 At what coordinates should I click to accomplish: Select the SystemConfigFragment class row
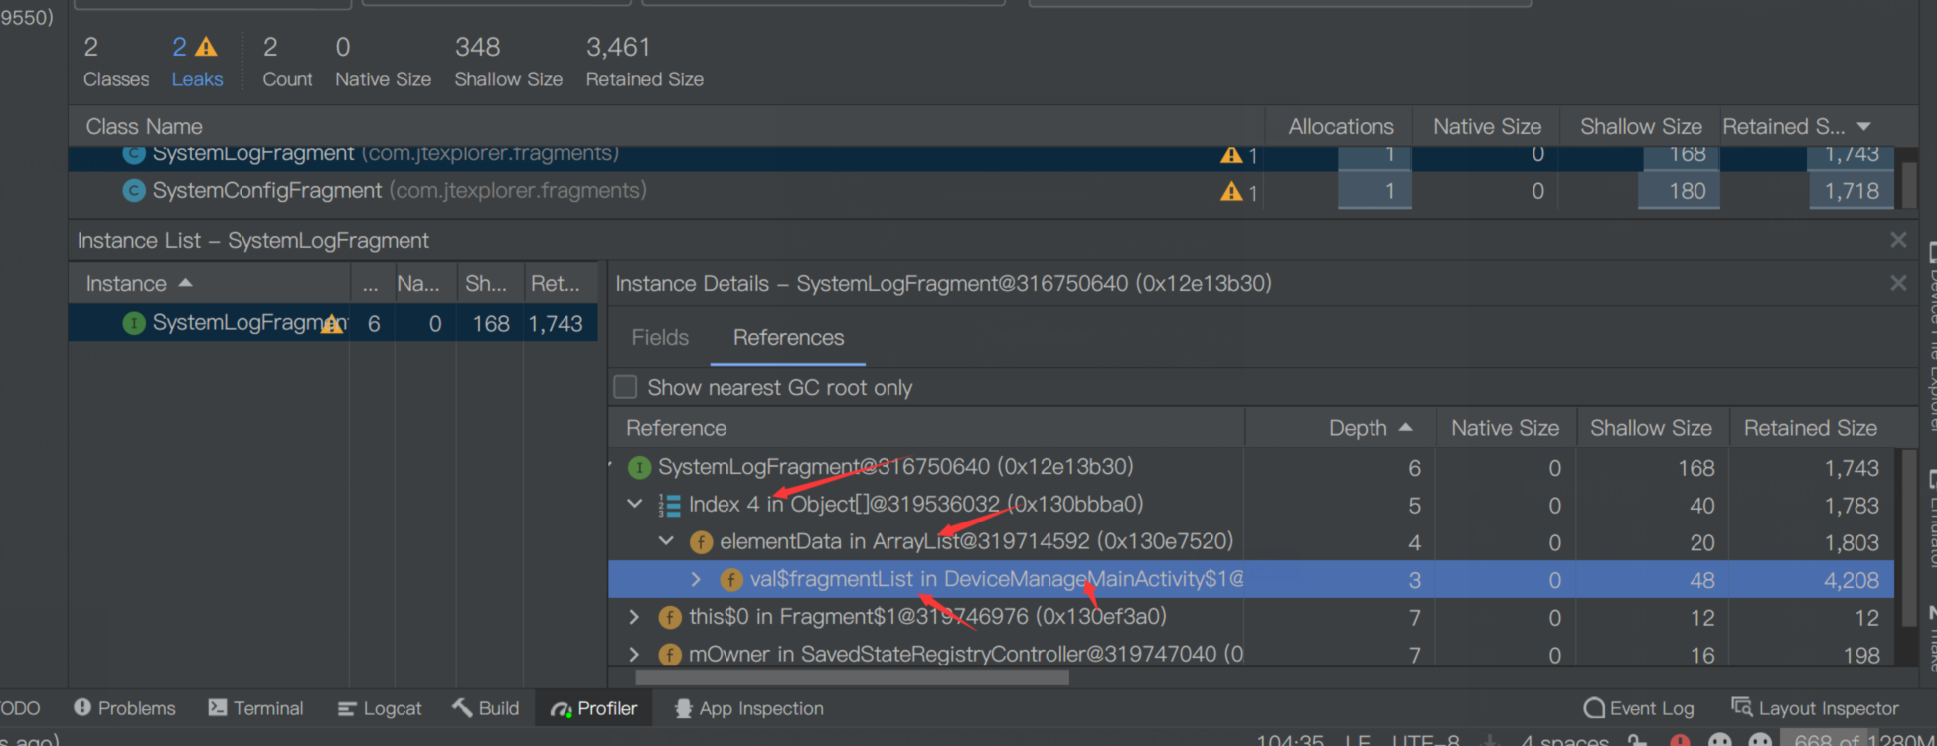coord(983,191)
